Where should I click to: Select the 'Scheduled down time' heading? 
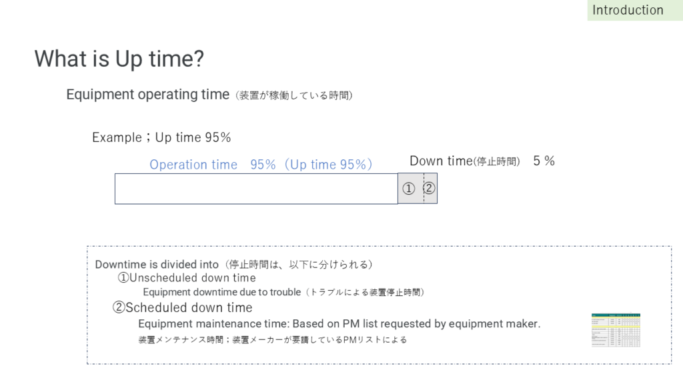[183, 308]
